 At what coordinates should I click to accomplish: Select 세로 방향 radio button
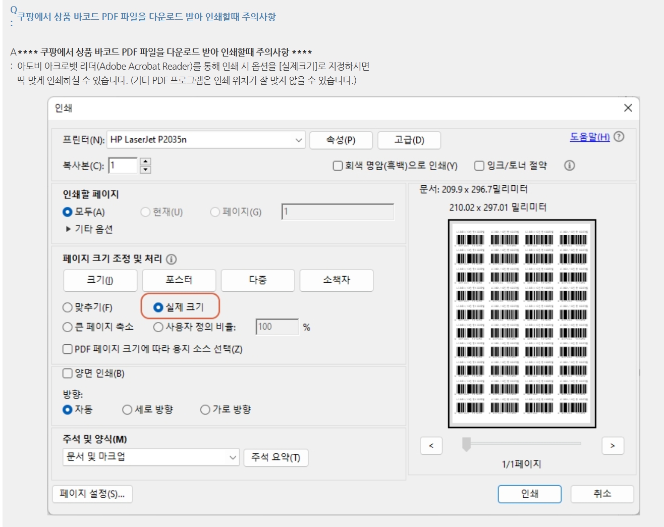(x=127, y=409)
